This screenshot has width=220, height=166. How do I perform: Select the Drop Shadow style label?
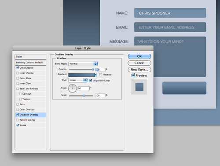pyautogui.click(x=26, y=68)
